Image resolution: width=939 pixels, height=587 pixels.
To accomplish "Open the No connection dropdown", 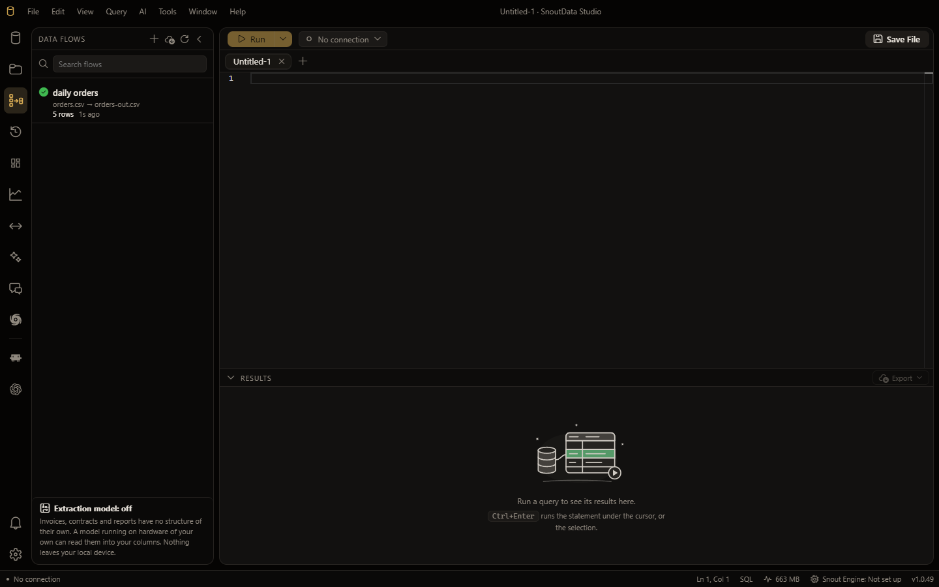I will tap(343, 39).
